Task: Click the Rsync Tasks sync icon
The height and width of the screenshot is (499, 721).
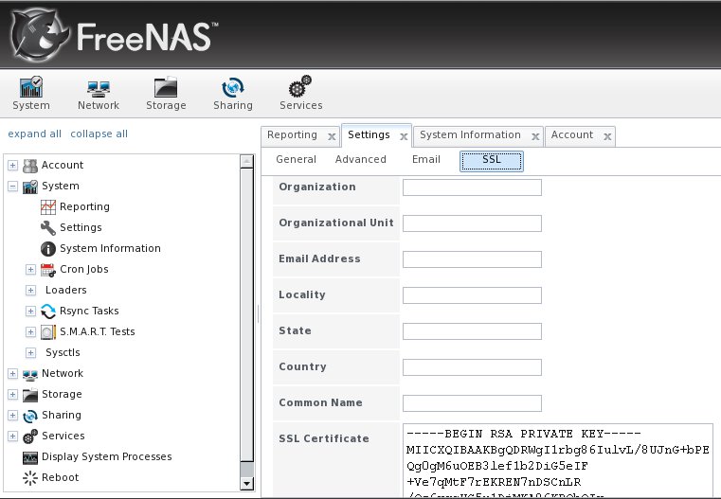Action: pos(48,312)
